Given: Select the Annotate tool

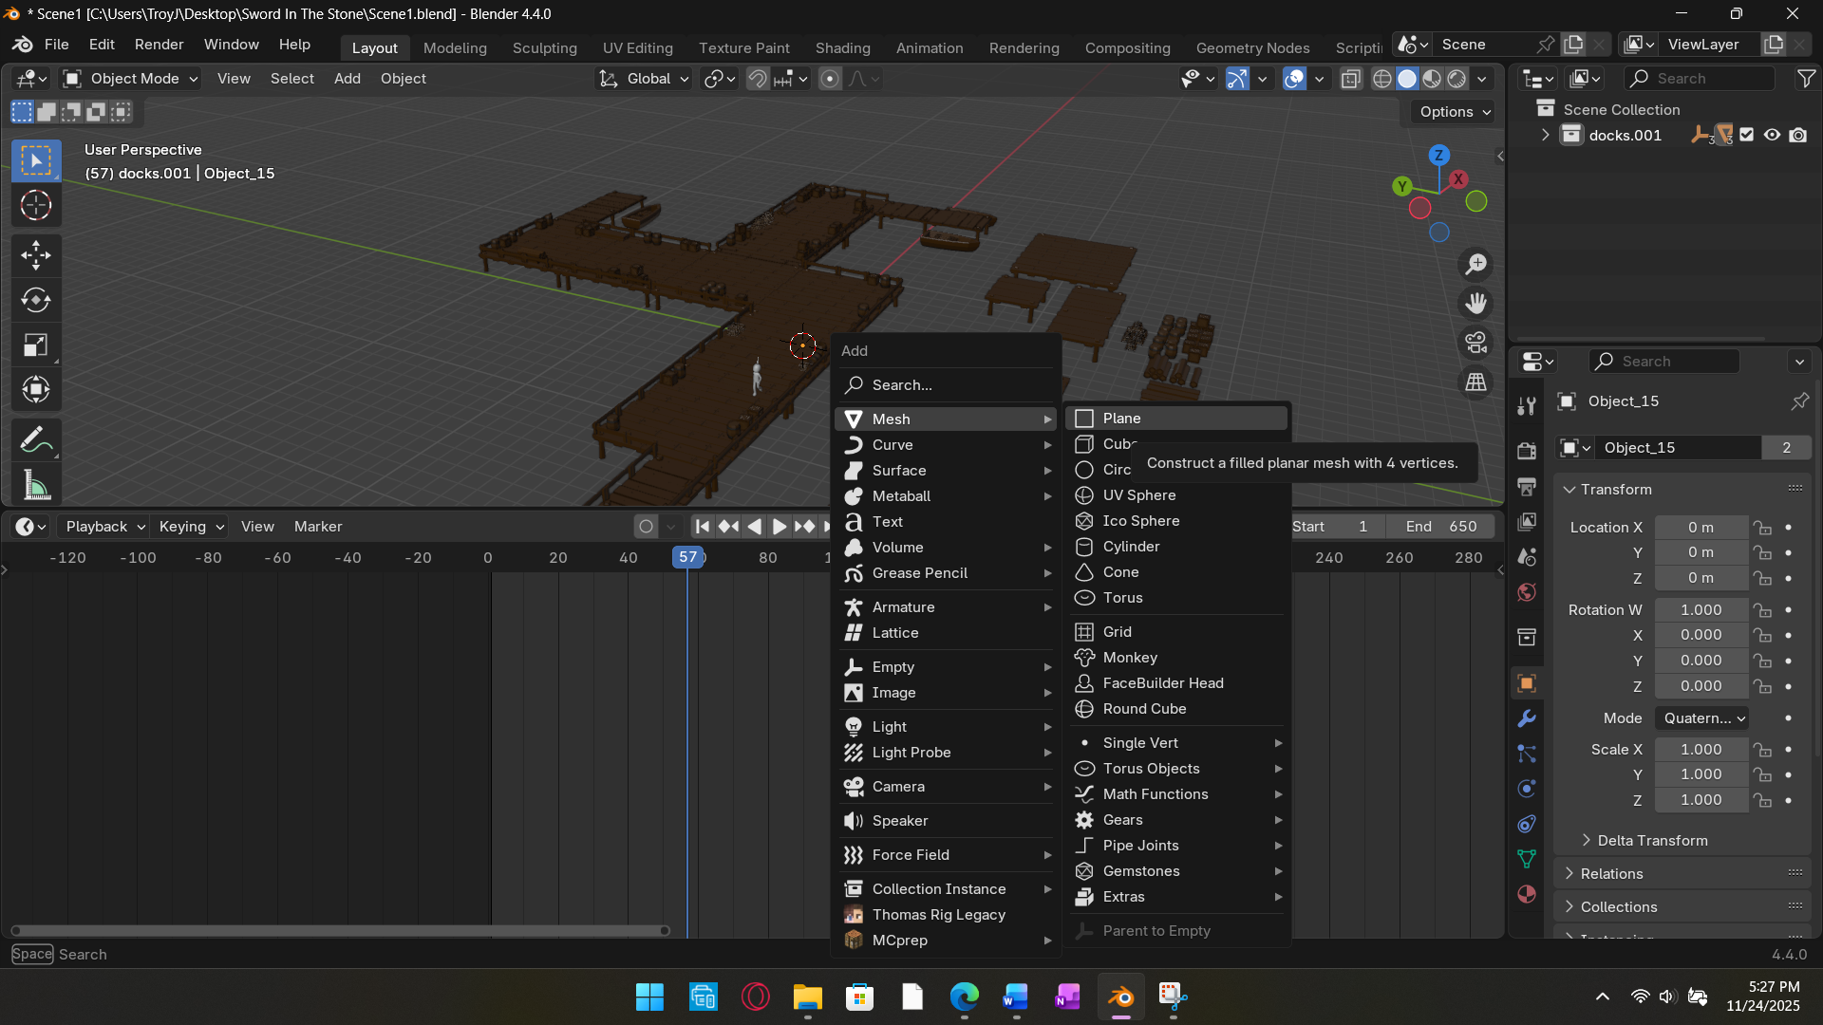Looking at the screenshot, I should [36, 440].
